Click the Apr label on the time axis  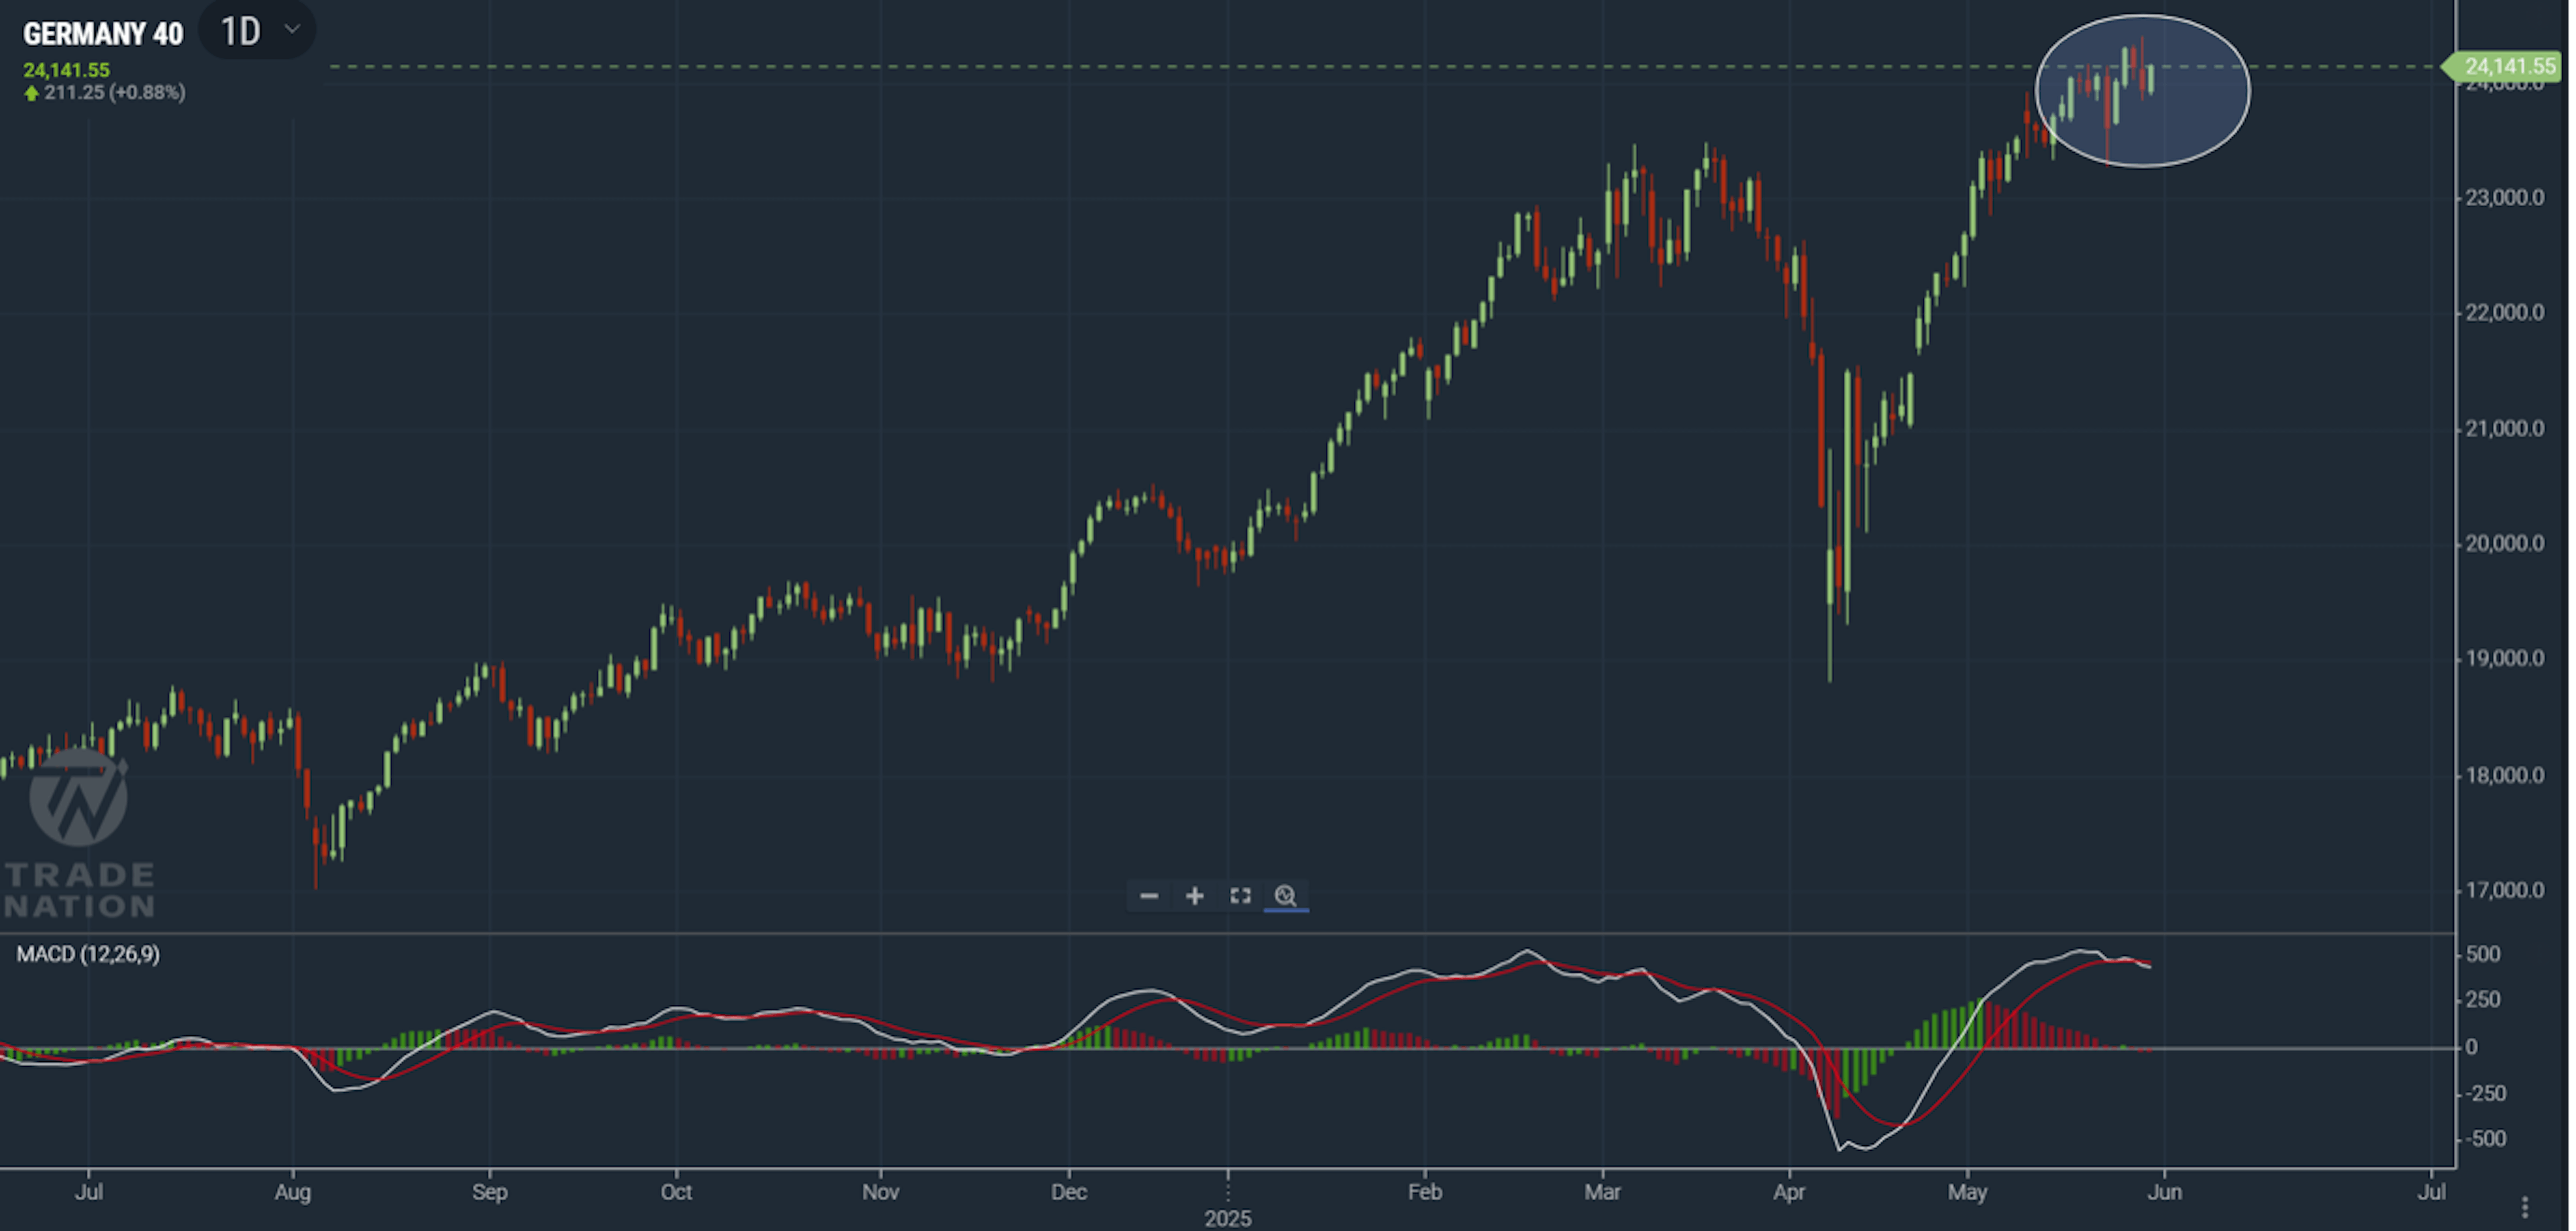(1789, 1192)
